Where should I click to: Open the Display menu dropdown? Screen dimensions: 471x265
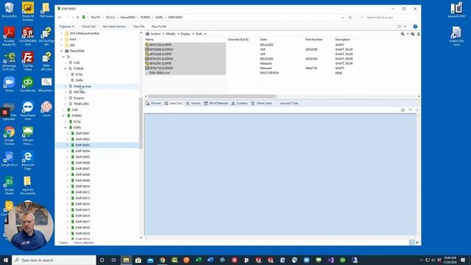[x=187, y=34]
